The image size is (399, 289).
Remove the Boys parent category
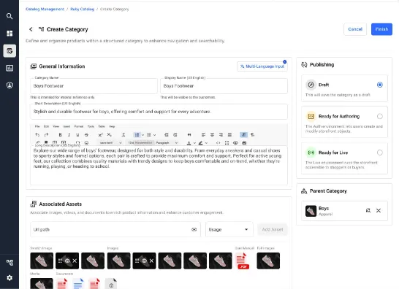[x=379, y=210]
